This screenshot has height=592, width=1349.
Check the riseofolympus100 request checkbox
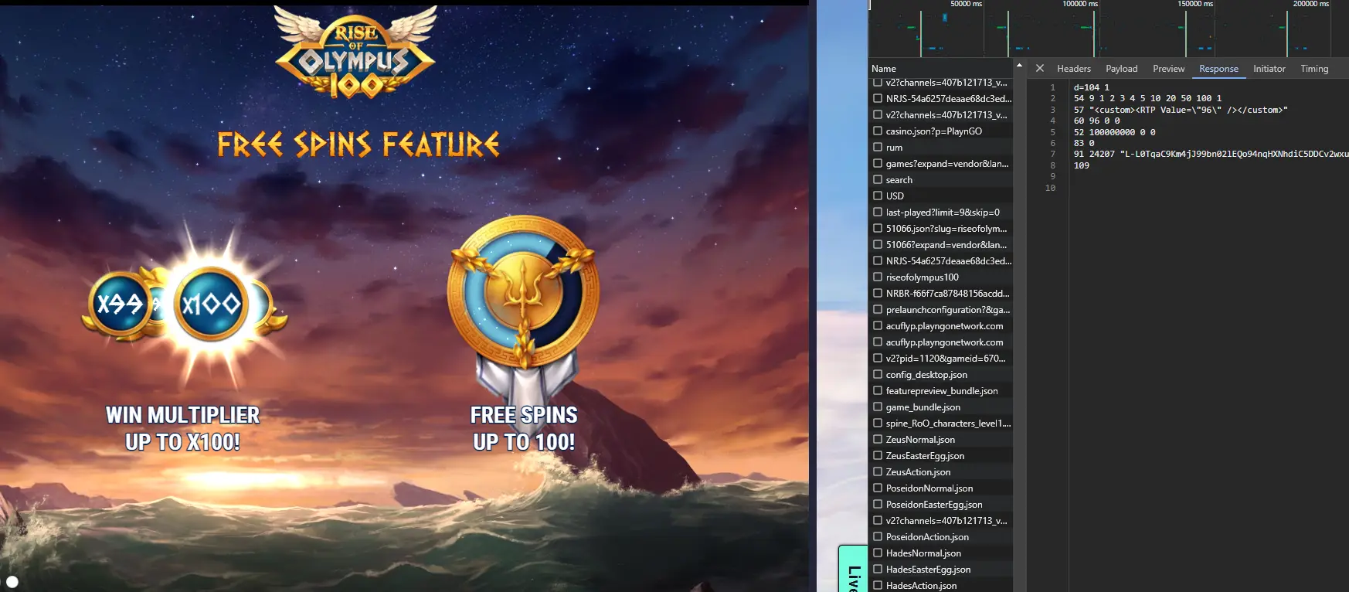(878, 277)
